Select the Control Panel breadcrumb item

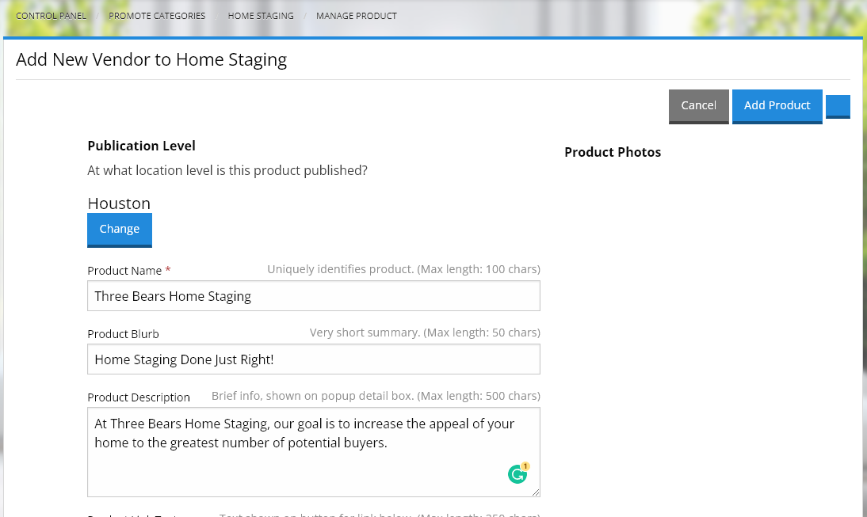click(51, 15)
